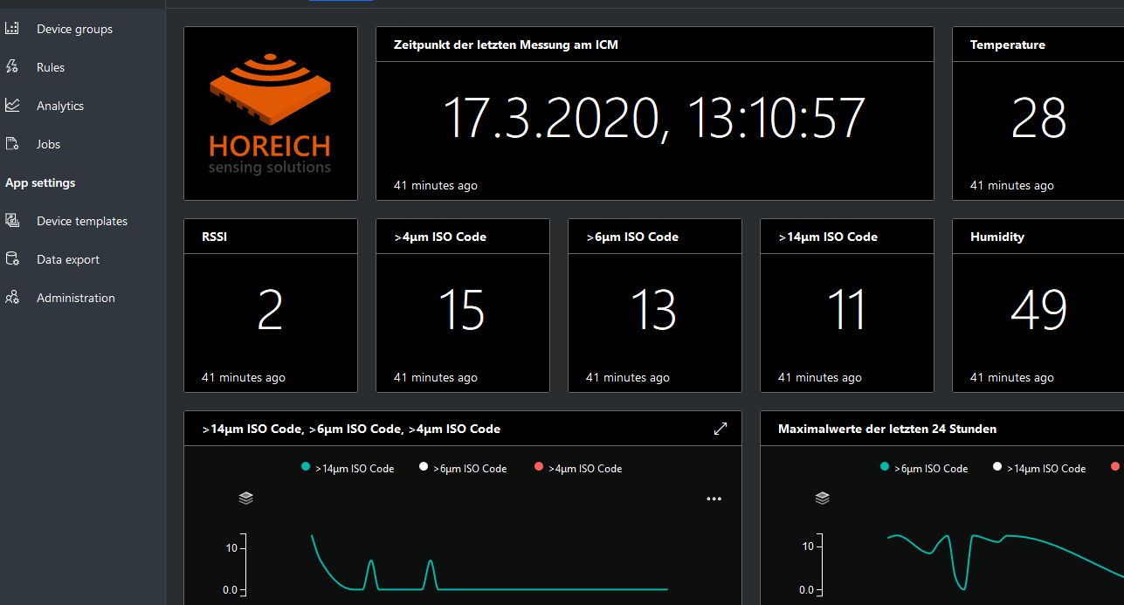Click the Data export icon

coord(12,259)
